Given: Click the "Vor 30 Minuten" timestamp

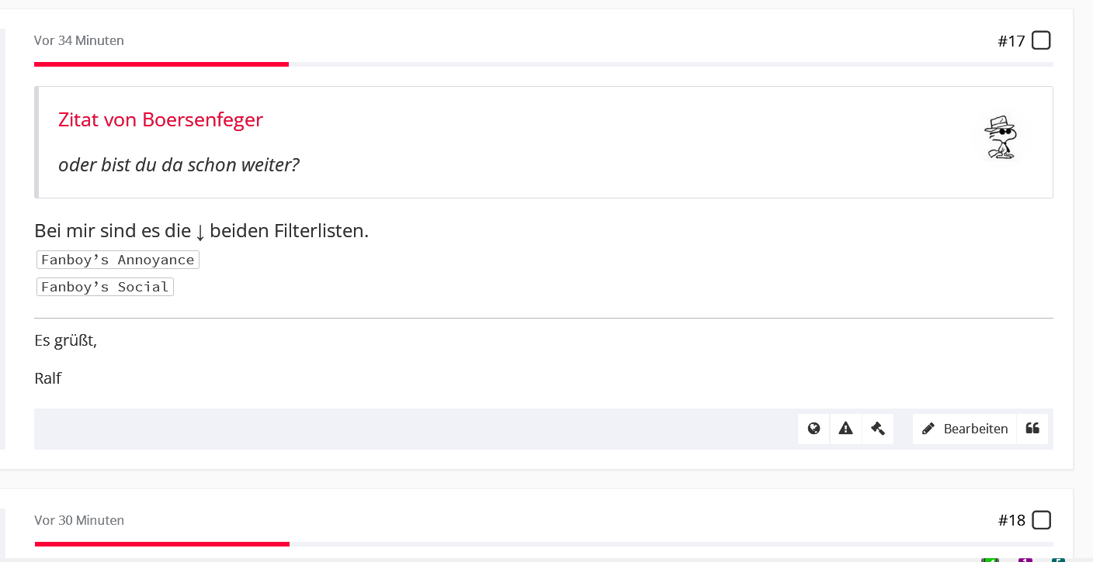Looking at the screenshot, I should (x=79, y=520).
